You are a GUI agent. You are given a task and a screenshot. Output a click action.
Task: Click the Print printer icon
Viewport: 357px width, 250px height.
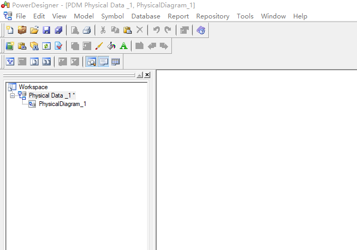pyautogui.click(x=87, y=30)
